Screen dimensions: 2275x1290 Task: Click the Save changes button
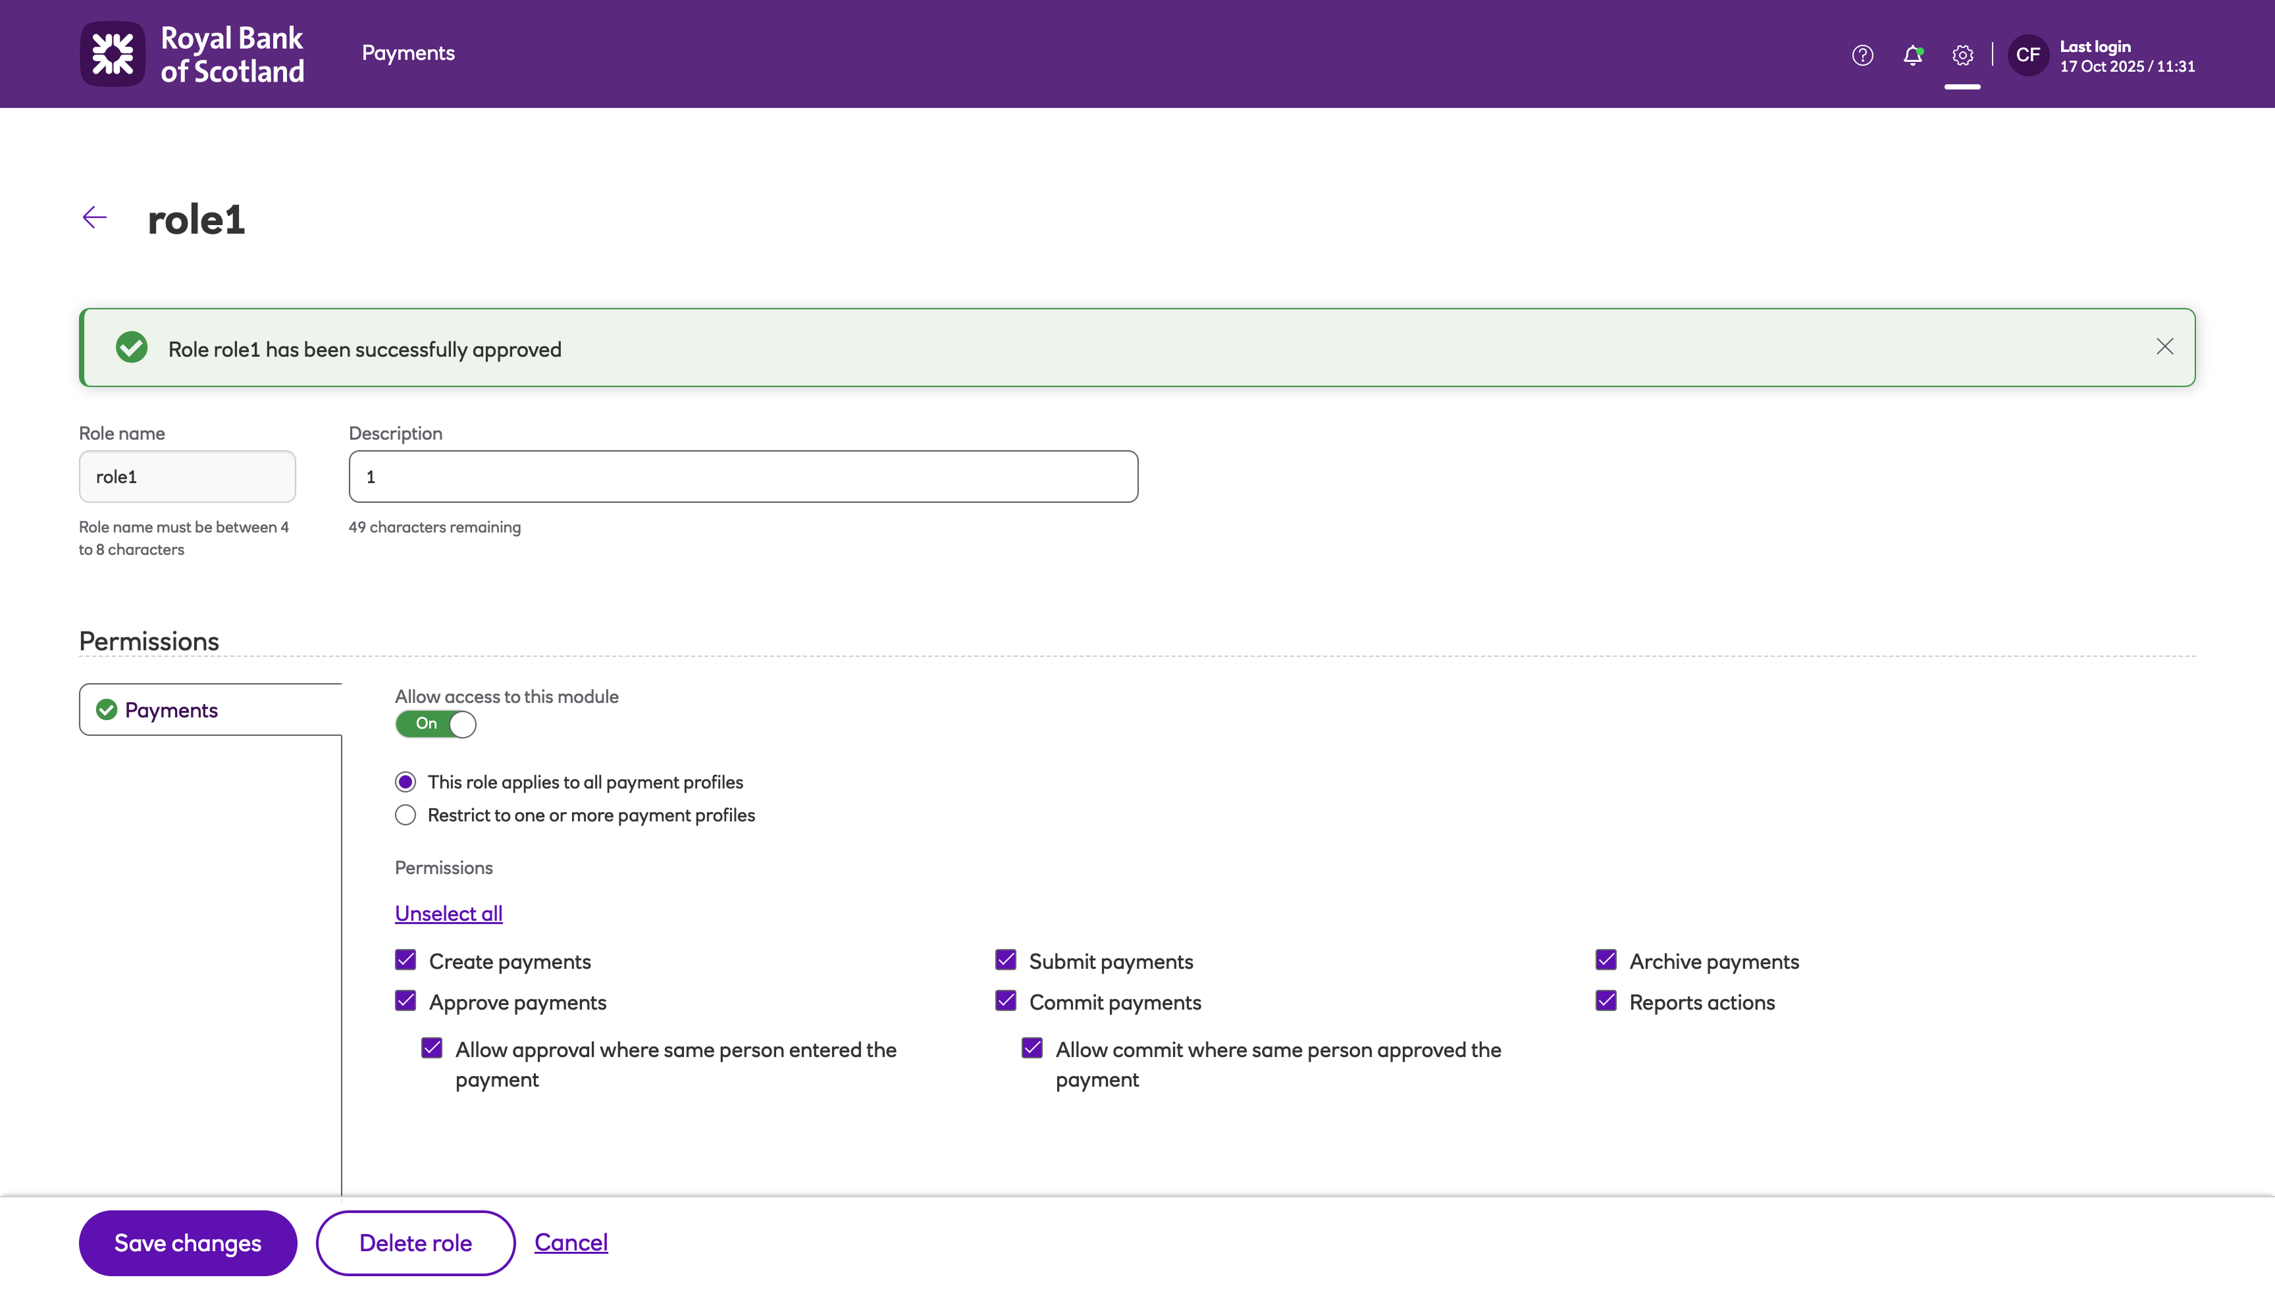[x=188, y=1242]
